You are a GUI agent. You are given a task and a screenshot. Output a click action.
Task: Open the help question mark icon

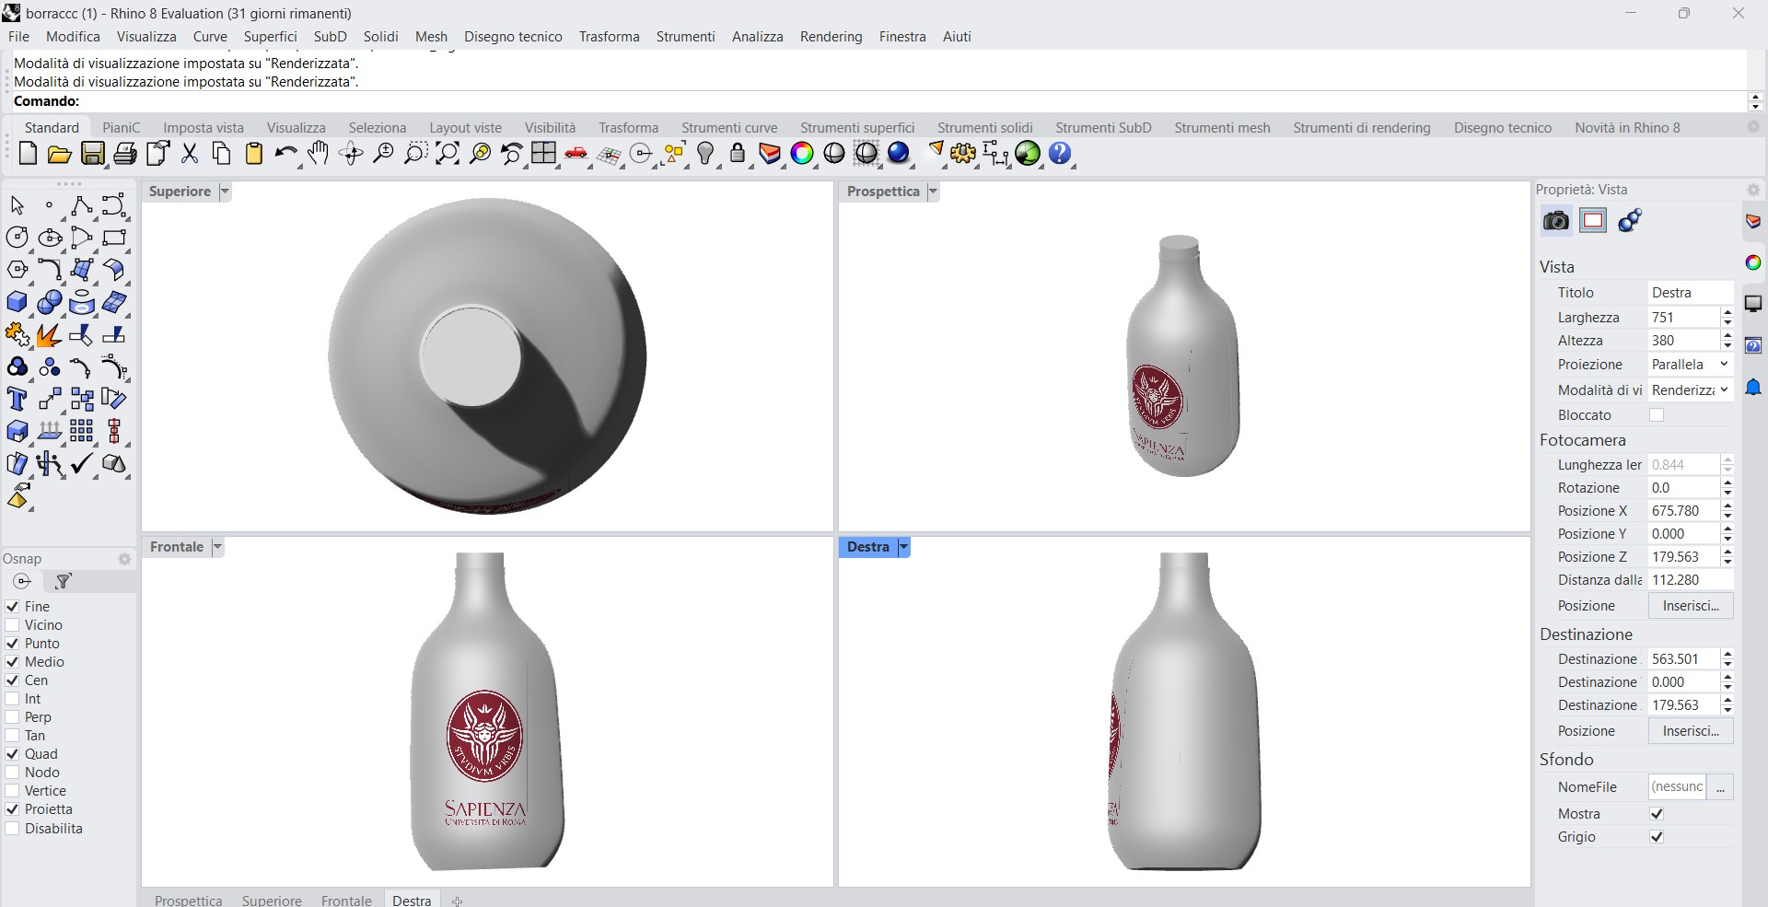(x=1060, y=154)
